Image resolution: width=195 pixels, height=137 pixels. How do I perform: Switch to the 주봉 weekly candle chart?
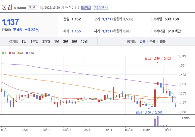coord(152,41)
